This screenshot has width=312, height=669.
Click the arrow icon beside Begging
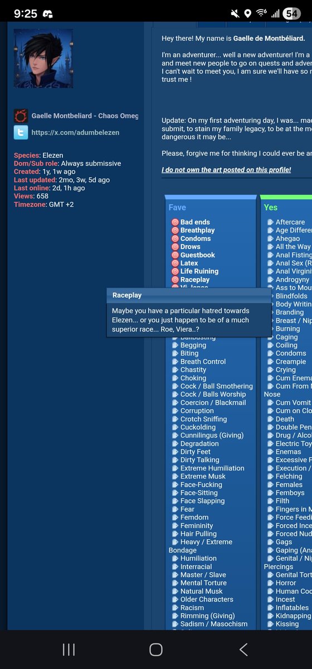click(175, 345)
